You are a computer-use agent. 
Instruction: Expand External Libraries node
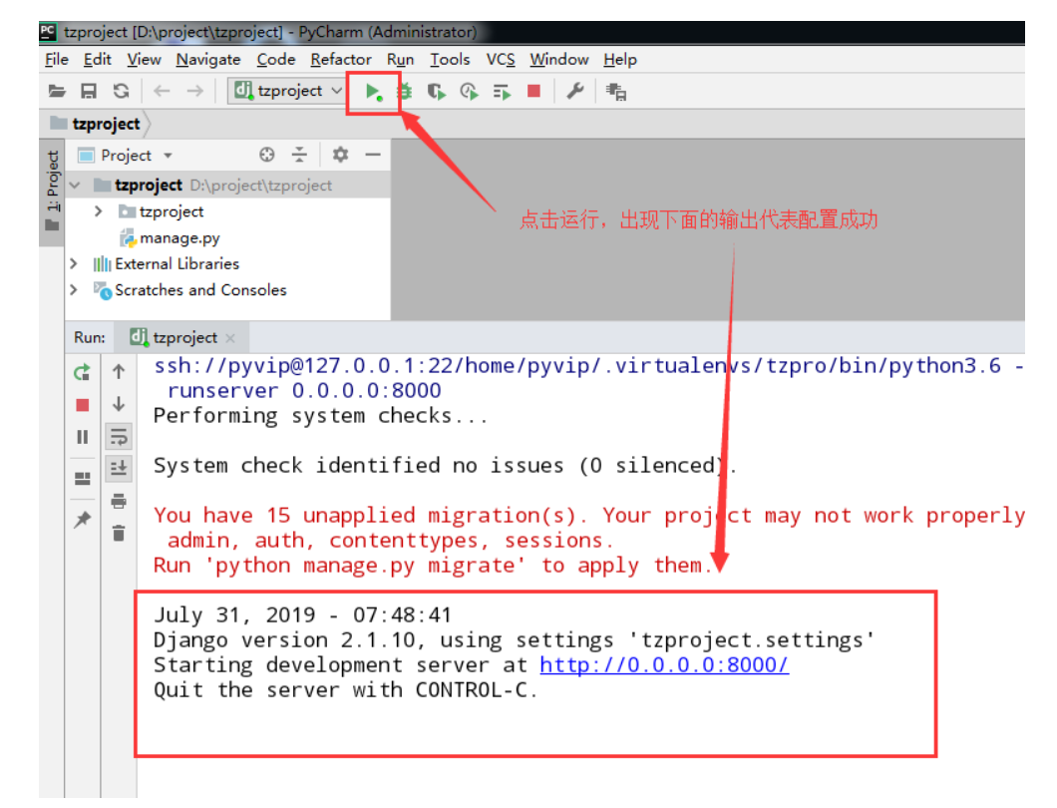coord(74,263)
